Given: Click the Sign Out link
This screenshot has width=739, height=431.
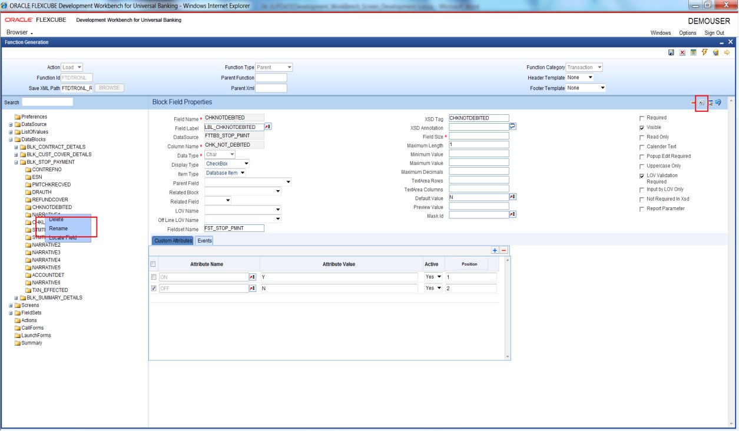Looking at the screenshot, I should click(x=714, y=33).
